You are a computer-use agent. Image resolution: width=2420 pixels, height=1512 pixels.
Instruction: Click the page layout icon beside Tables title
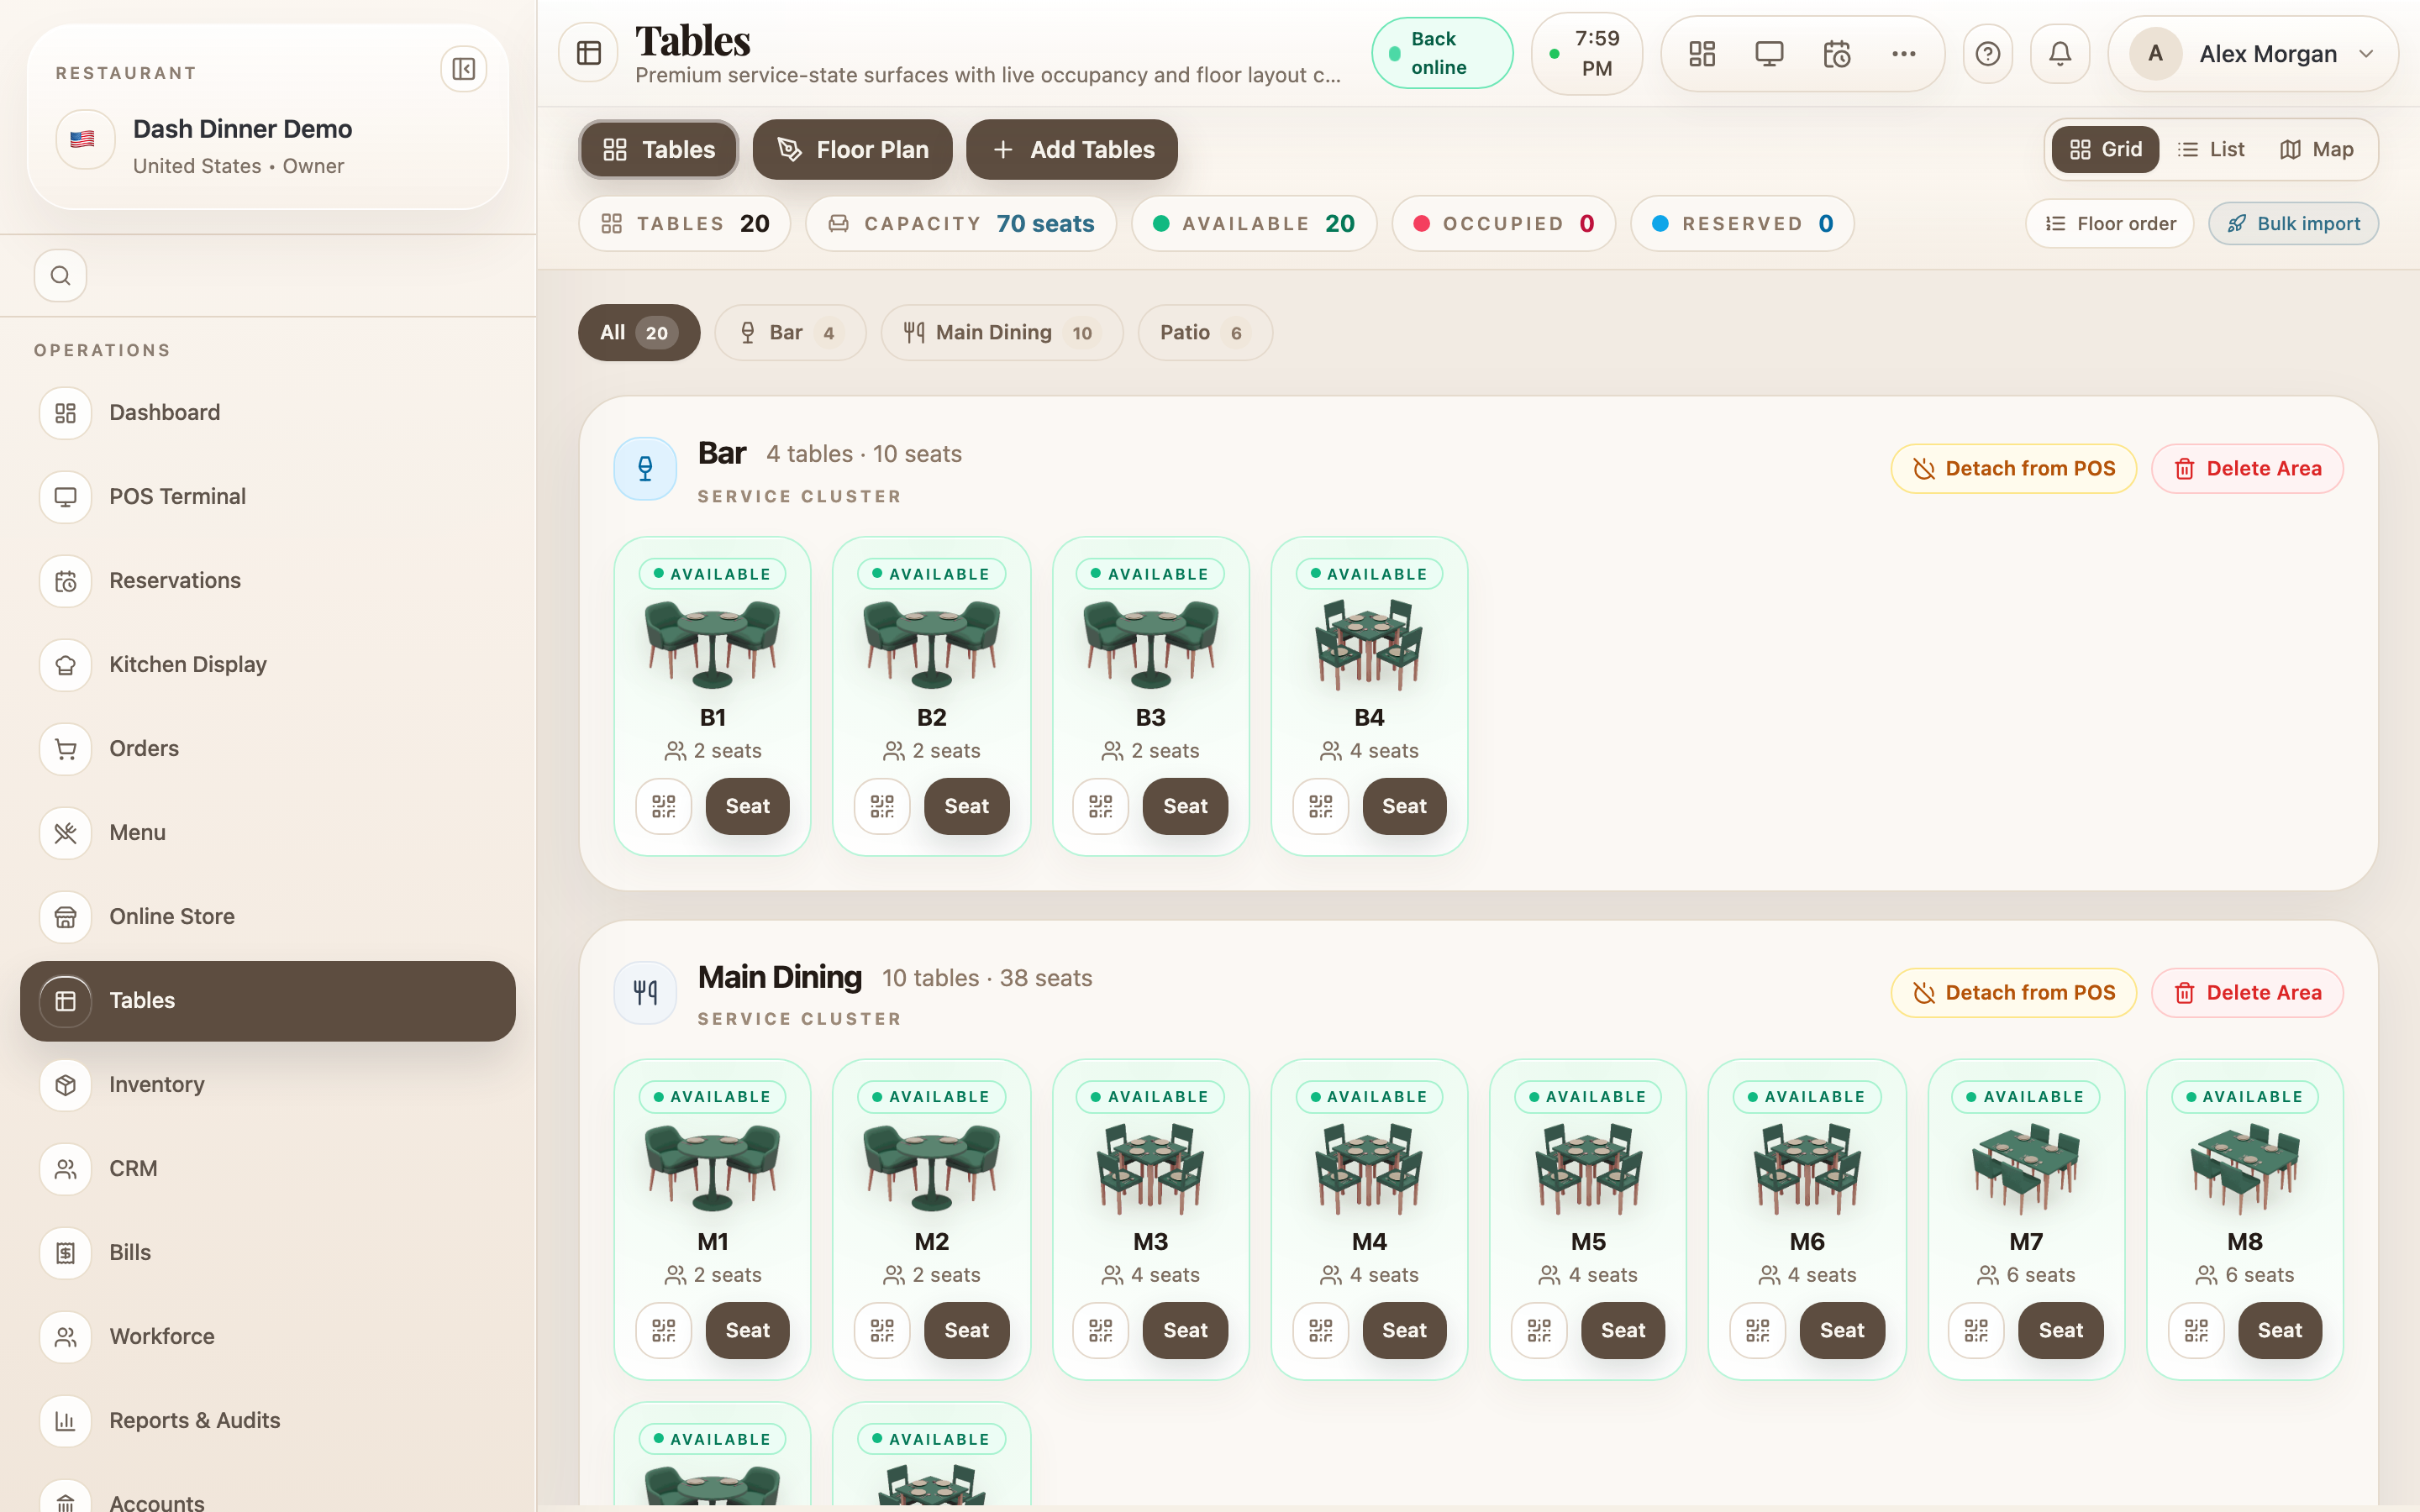[589, 53]
